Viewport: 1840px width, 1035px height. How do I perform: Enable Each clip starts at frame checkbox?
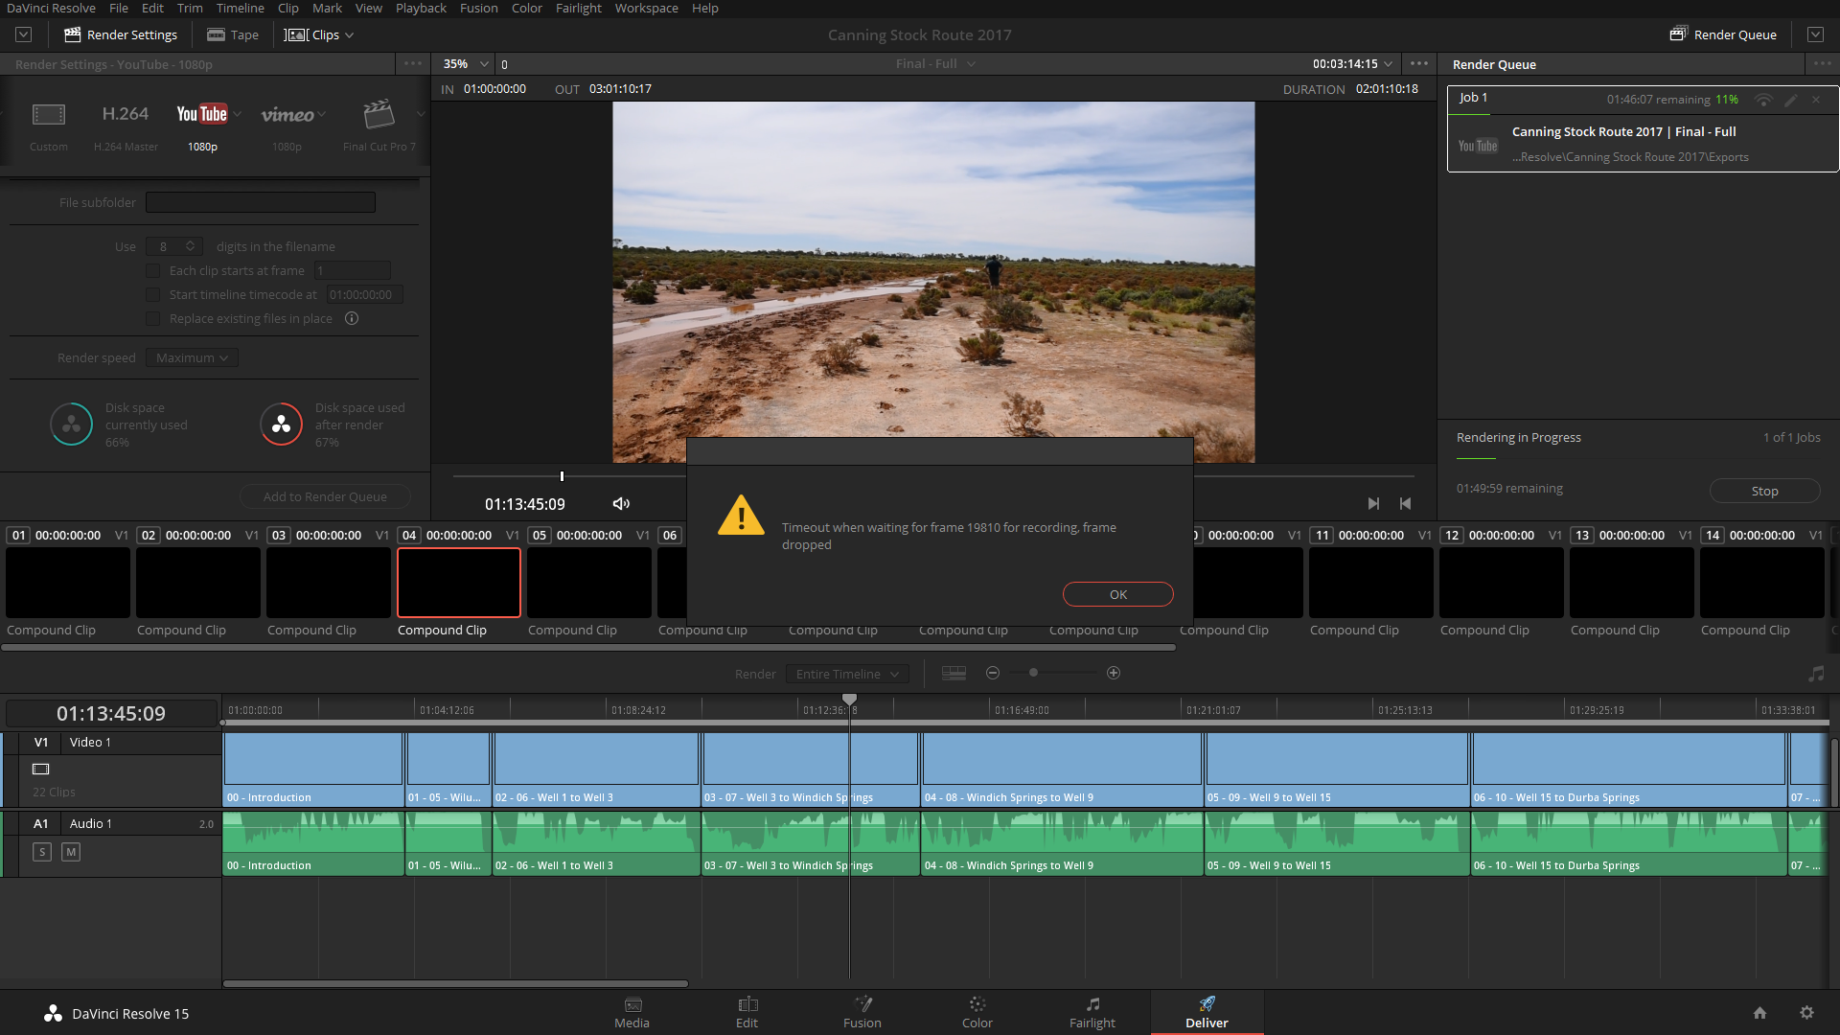(x=153, y=271)
